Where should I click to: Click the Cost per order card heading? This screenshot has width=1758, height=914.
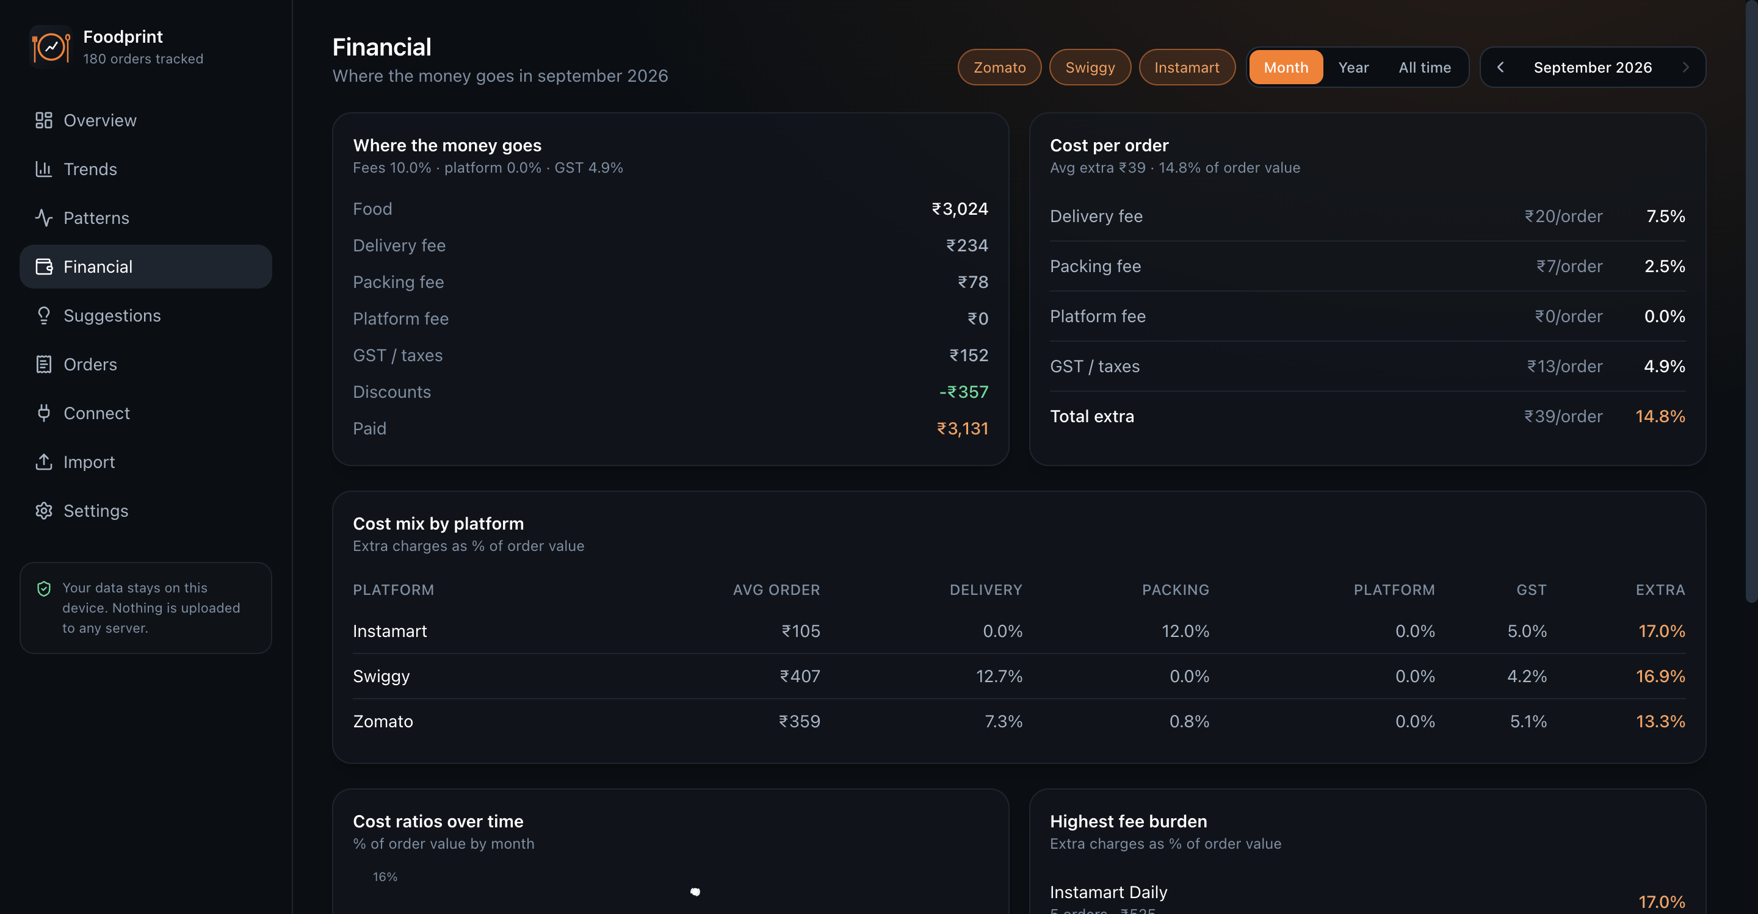coord(1109,145)
